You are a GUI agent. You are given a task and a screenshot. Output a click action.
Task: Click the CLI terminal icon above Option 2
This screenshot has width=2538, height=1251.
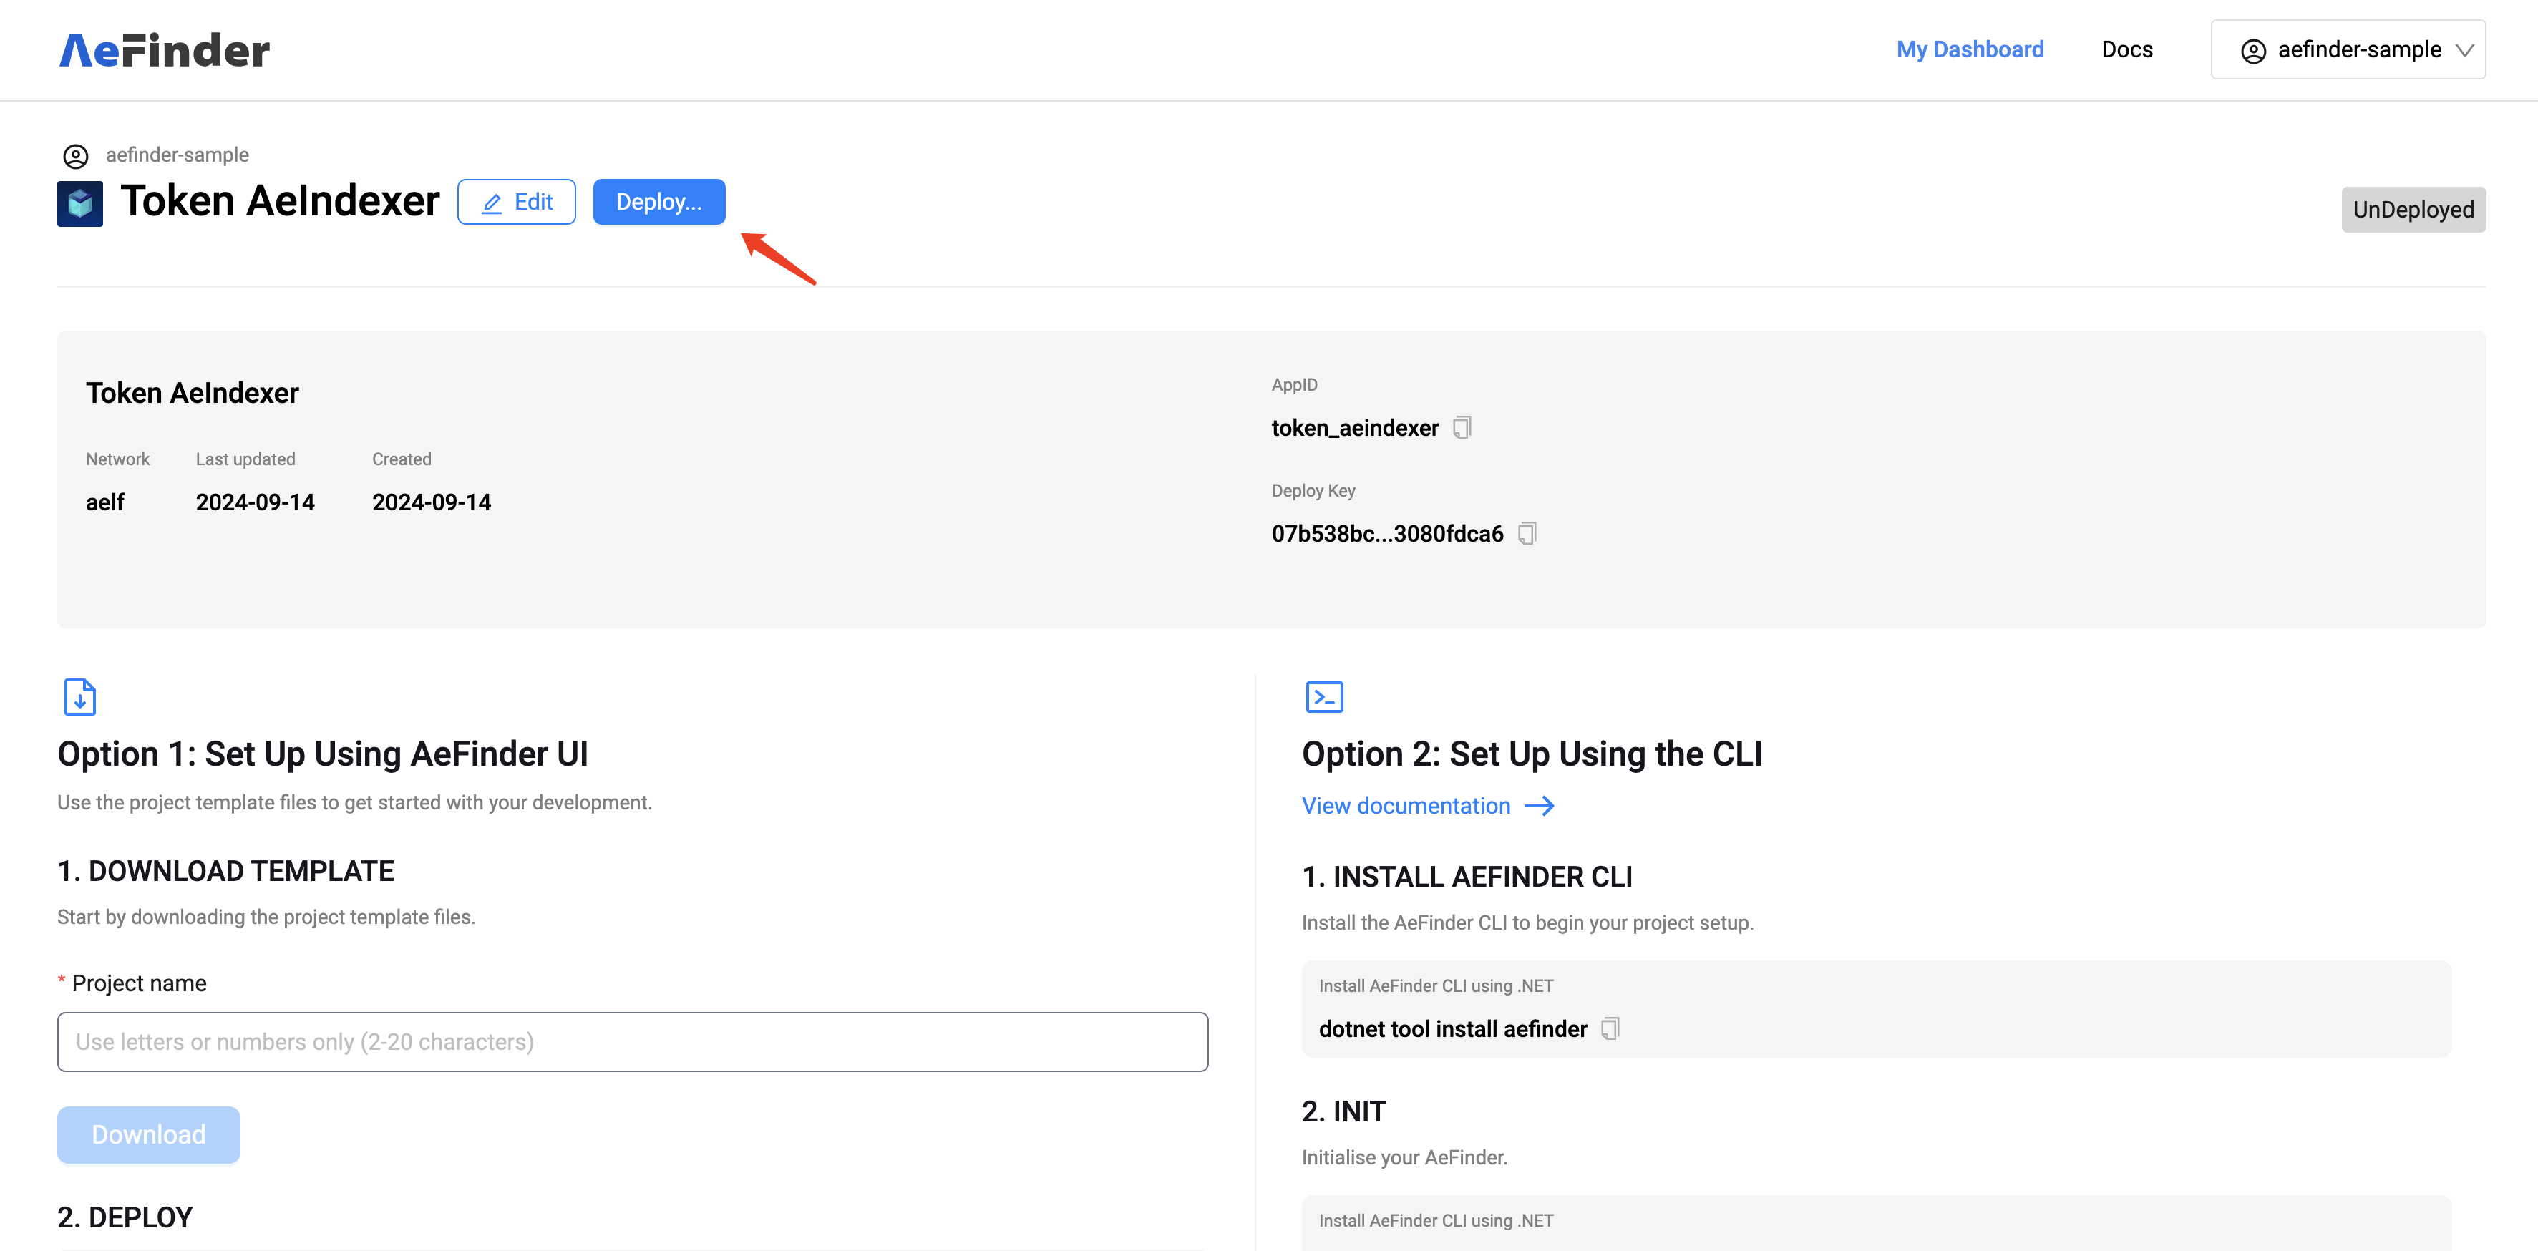point(1323,696)
